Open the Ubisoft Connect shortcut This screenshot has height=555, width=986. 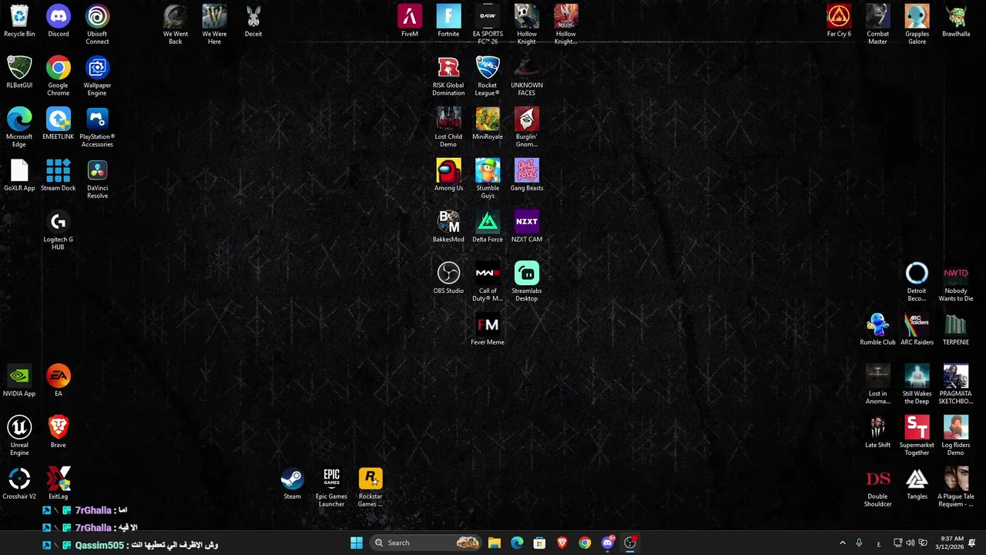click(x=97, y=25)
